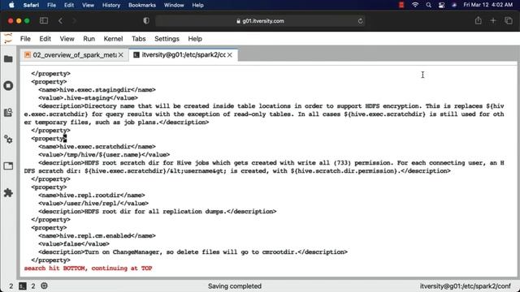Click the .hive-staging value line

(x=88, y=98)
